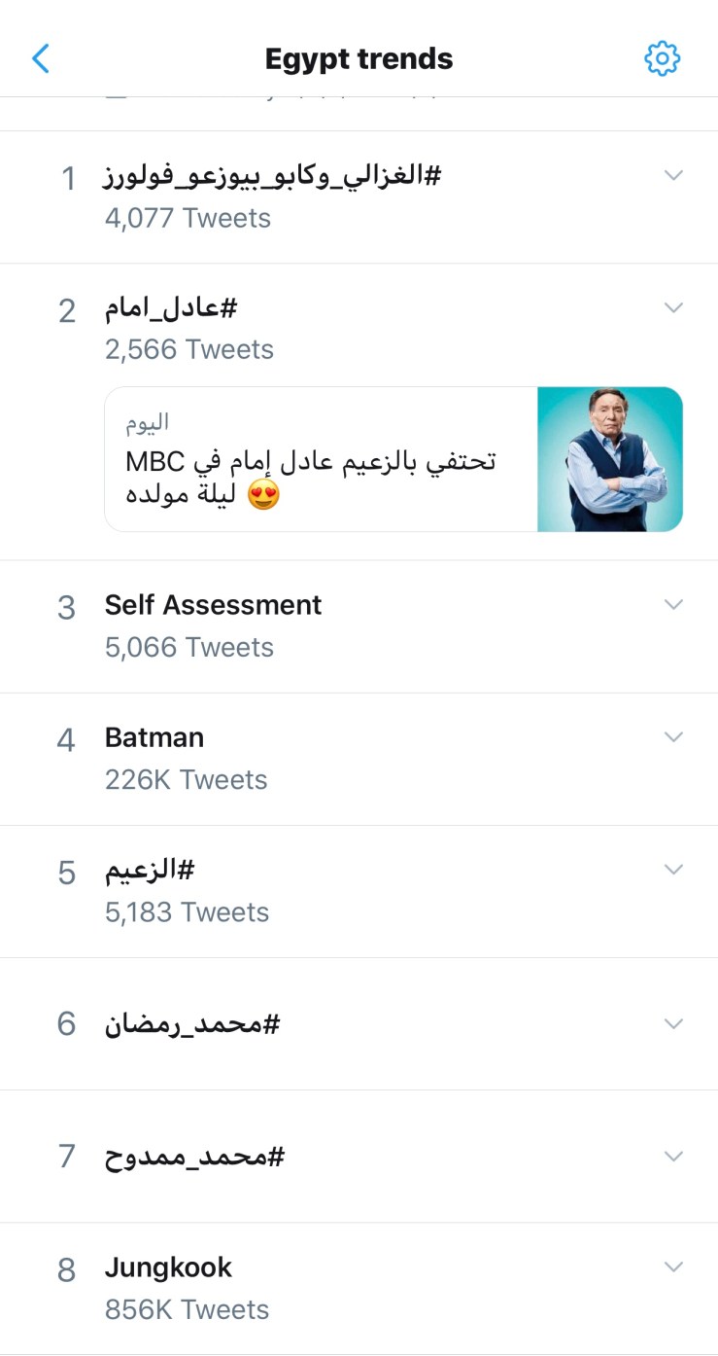Image resolution: width=718 pixels, height=1356 pixels.
Task: Select the #محمد_ممدوح hashtag trend
Action: click(x=194, y=1157)
